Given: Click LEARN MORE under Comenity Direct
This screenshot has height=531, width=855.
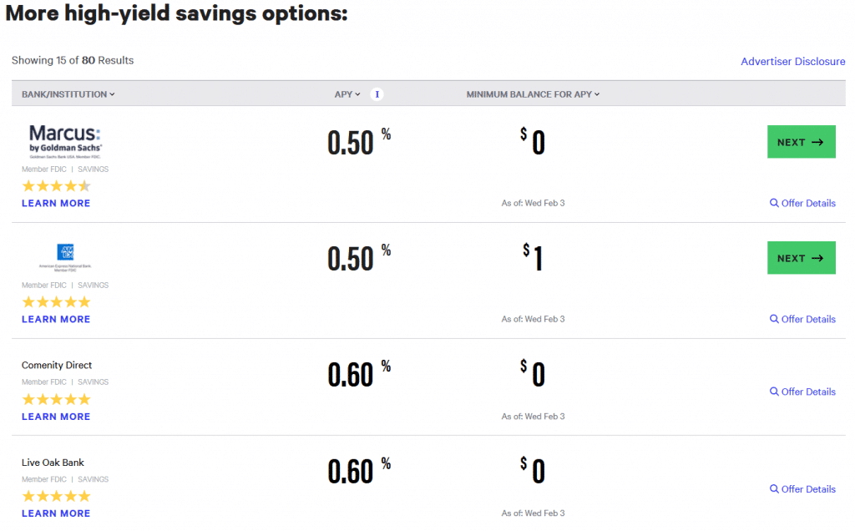Looking at the screenshot, I should pyautogui.click(x=55, y=416).
